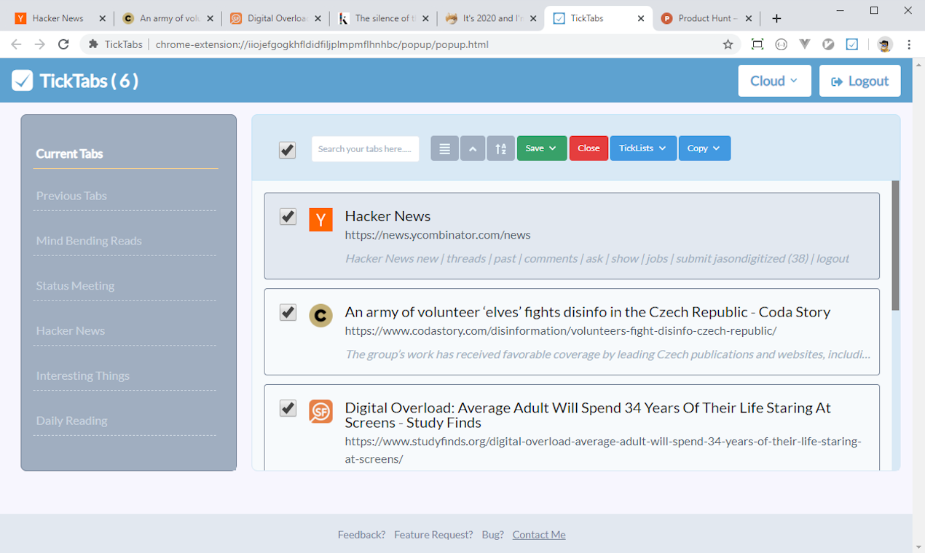Click the Study Finds SF favicon in list

click(320, 411)
